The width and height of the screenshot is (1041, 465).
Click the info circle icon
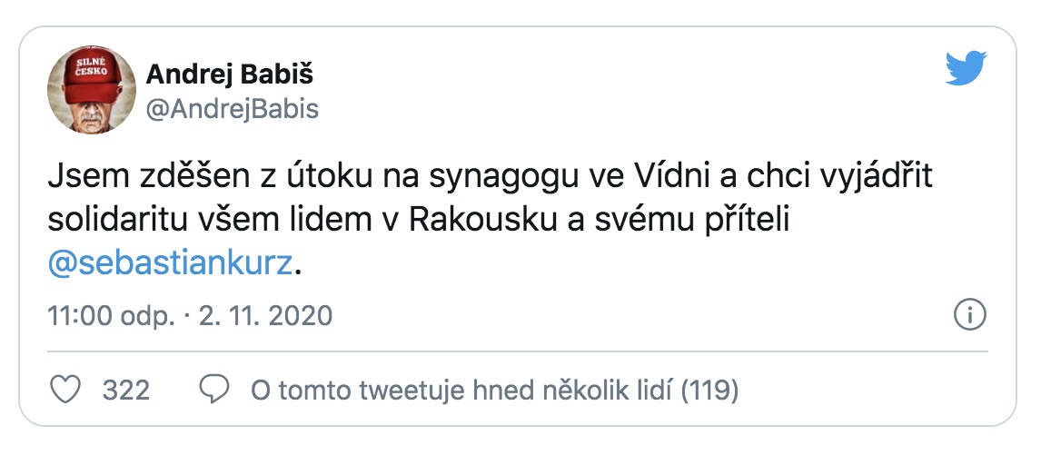(970, 315)
